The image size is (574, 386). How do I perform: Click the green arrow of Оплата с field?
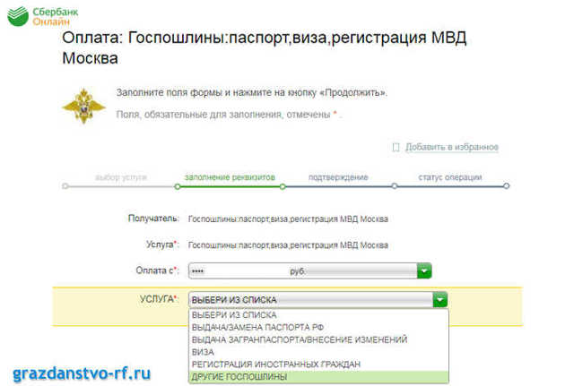(424, 270)
